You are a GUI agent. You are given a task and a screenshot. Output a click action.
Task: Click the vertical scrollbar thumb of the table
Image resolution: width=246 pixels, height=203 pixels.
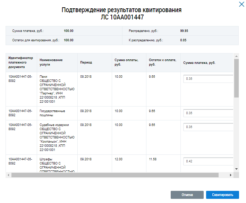tap(236, 78)
